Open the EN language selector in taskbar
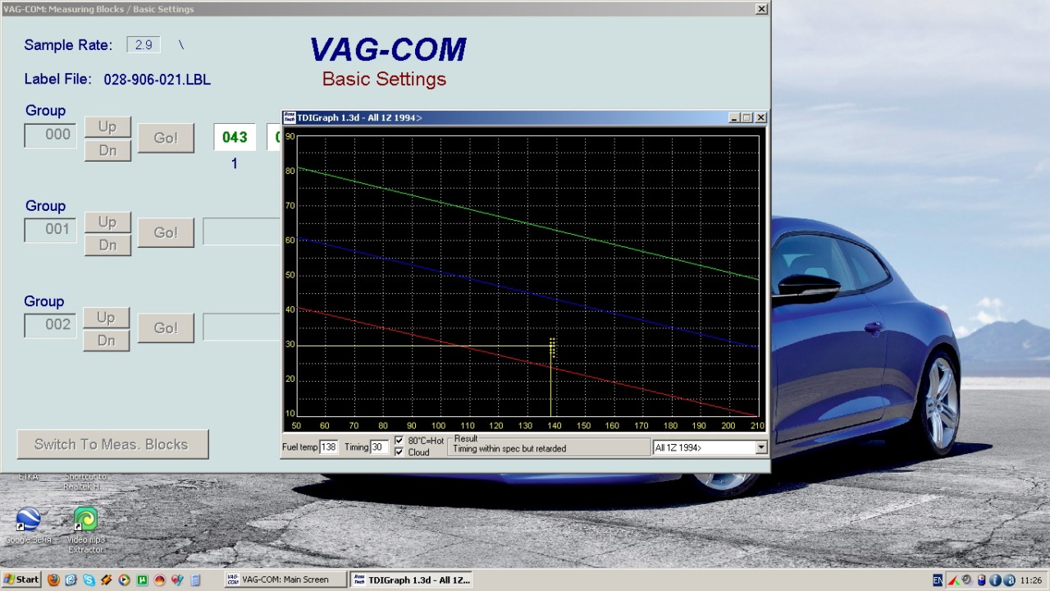The width and height of the screenshot is (1050, 591). coord(938,580)
